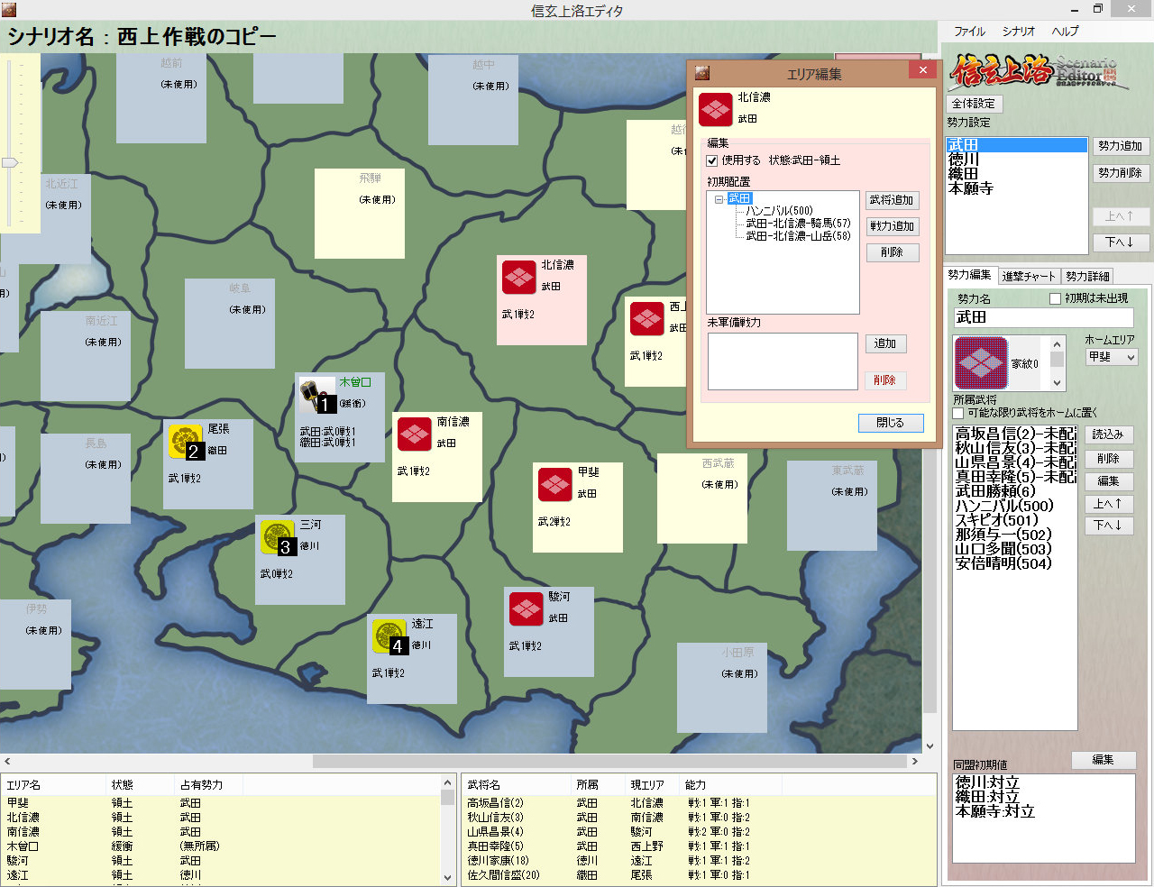Switch to the 進撃チャート tab
Screen dimensions: 1154x887
pos(1027,277)
